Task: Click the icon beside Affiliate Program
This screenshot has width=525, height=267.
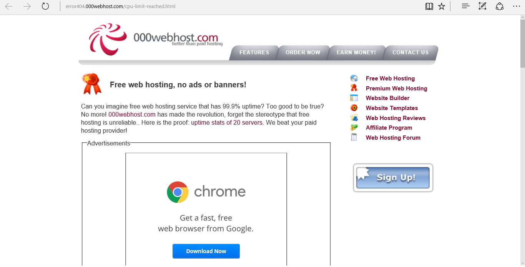Action: 354,127
